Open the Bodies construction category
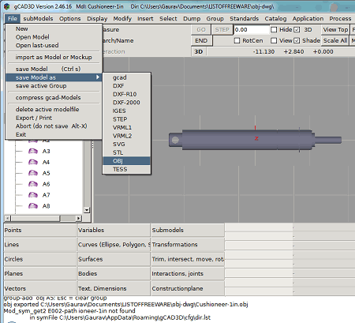This screenshot has height=323, width=355. 114,273
